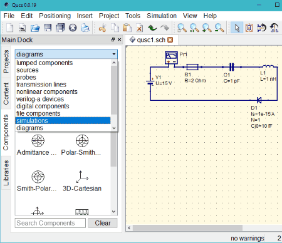
Task: Copy selection toolbar icon
Action: (115, 28)
